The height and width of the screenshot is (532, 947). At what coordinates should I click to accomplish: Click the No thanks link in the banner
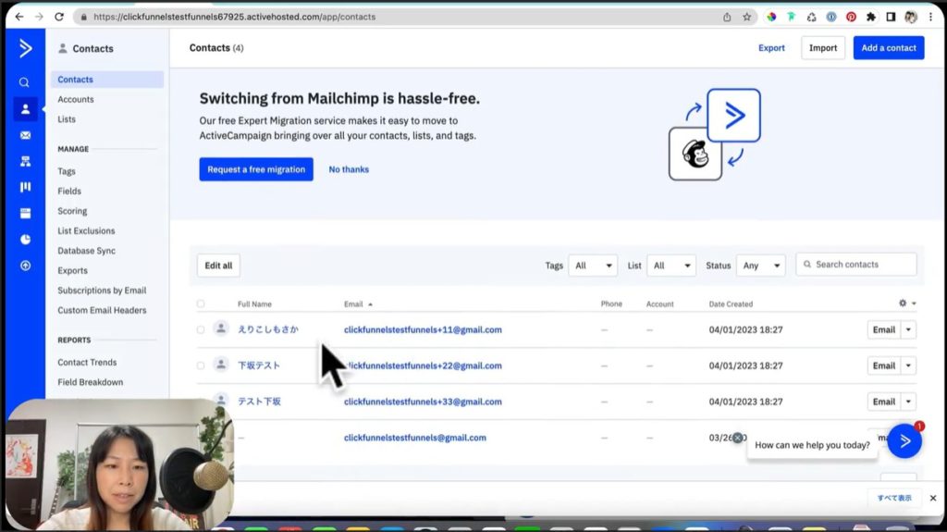[x=349, y=169]
